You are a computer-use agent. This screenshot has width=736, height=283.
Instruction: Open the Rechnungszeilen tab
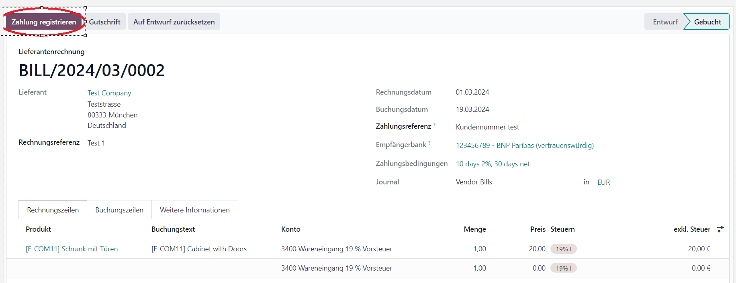tap(53, 210)
